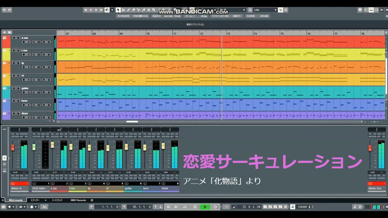The width and height of the screenshot is (388, 218).
Task: Activate the Cycle loop button in transport
Action: tap(185, 207)
